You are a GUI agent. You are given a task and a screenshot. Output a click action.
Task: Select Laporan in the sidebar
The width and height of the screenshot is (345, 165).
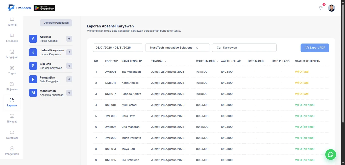click(12, 102)
